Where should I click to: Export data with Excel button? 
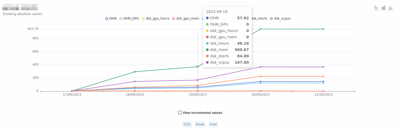coord(200,124)
